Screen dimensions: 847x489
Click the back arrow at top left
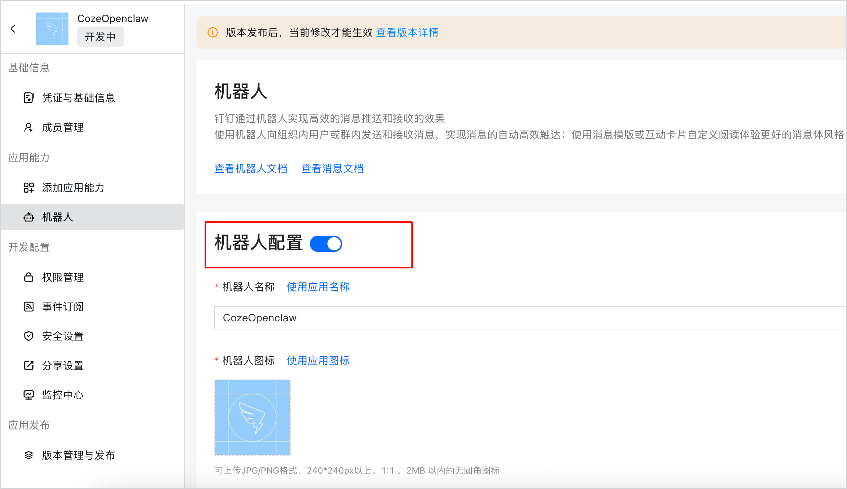pyautogui.click(x=13, y=29)
